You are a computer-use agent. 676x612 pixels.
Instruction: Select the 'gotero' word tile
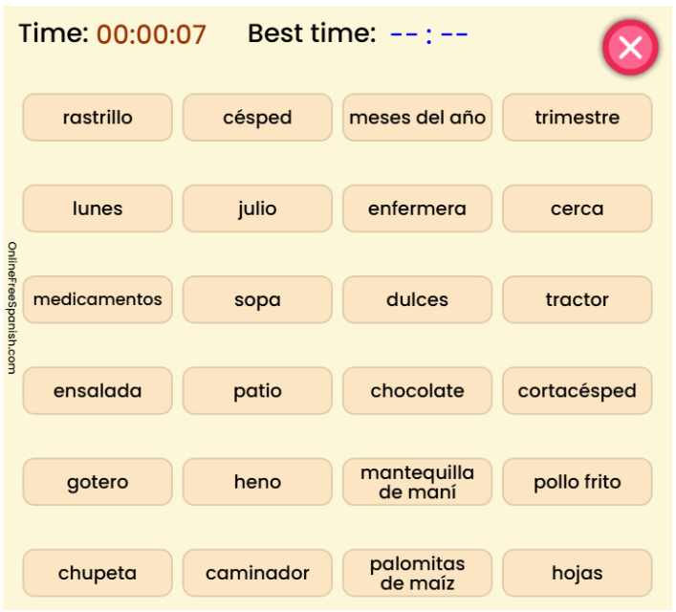coord(98,482)
